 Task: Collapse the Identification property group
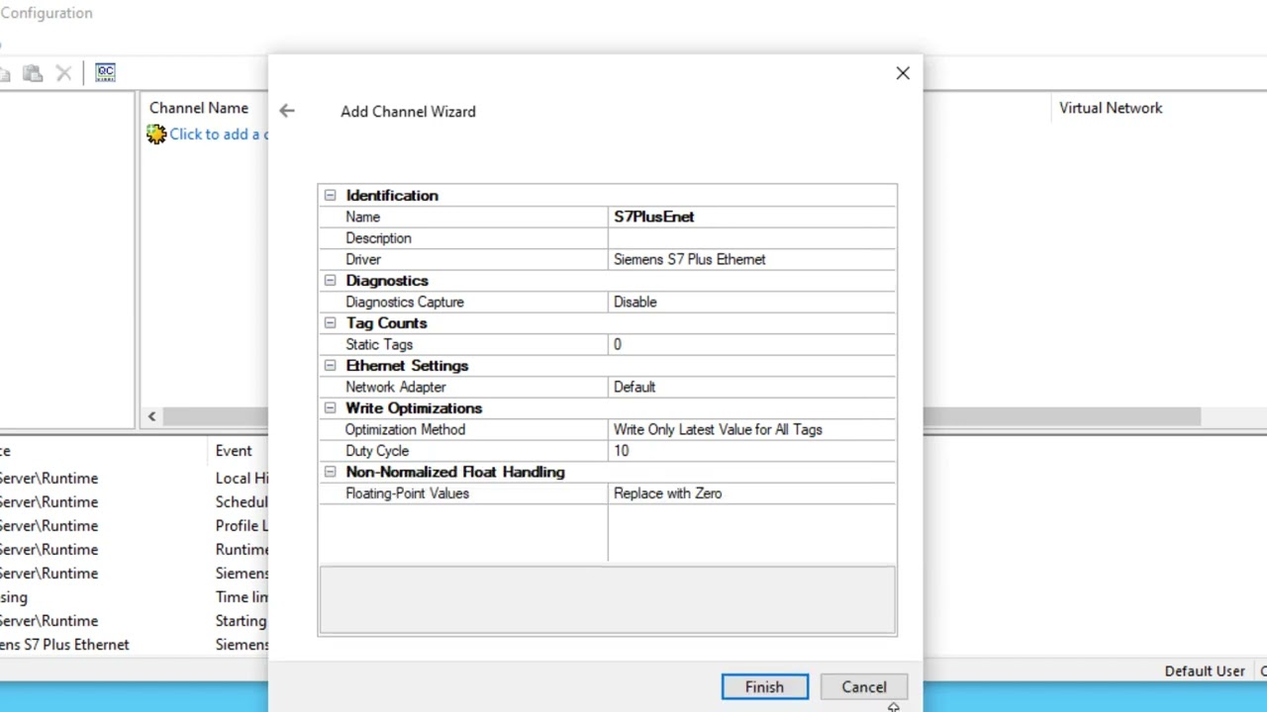click(x=331, y=196)
